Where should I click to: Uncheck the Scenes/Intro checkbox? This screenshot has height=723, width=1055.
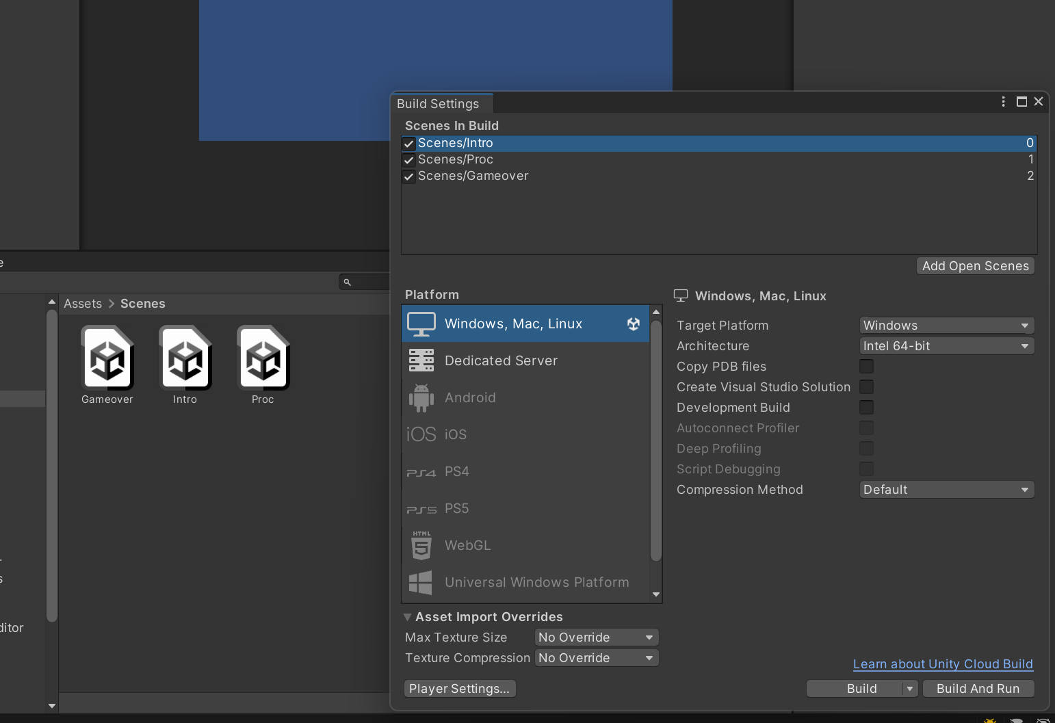pos(409,144)
